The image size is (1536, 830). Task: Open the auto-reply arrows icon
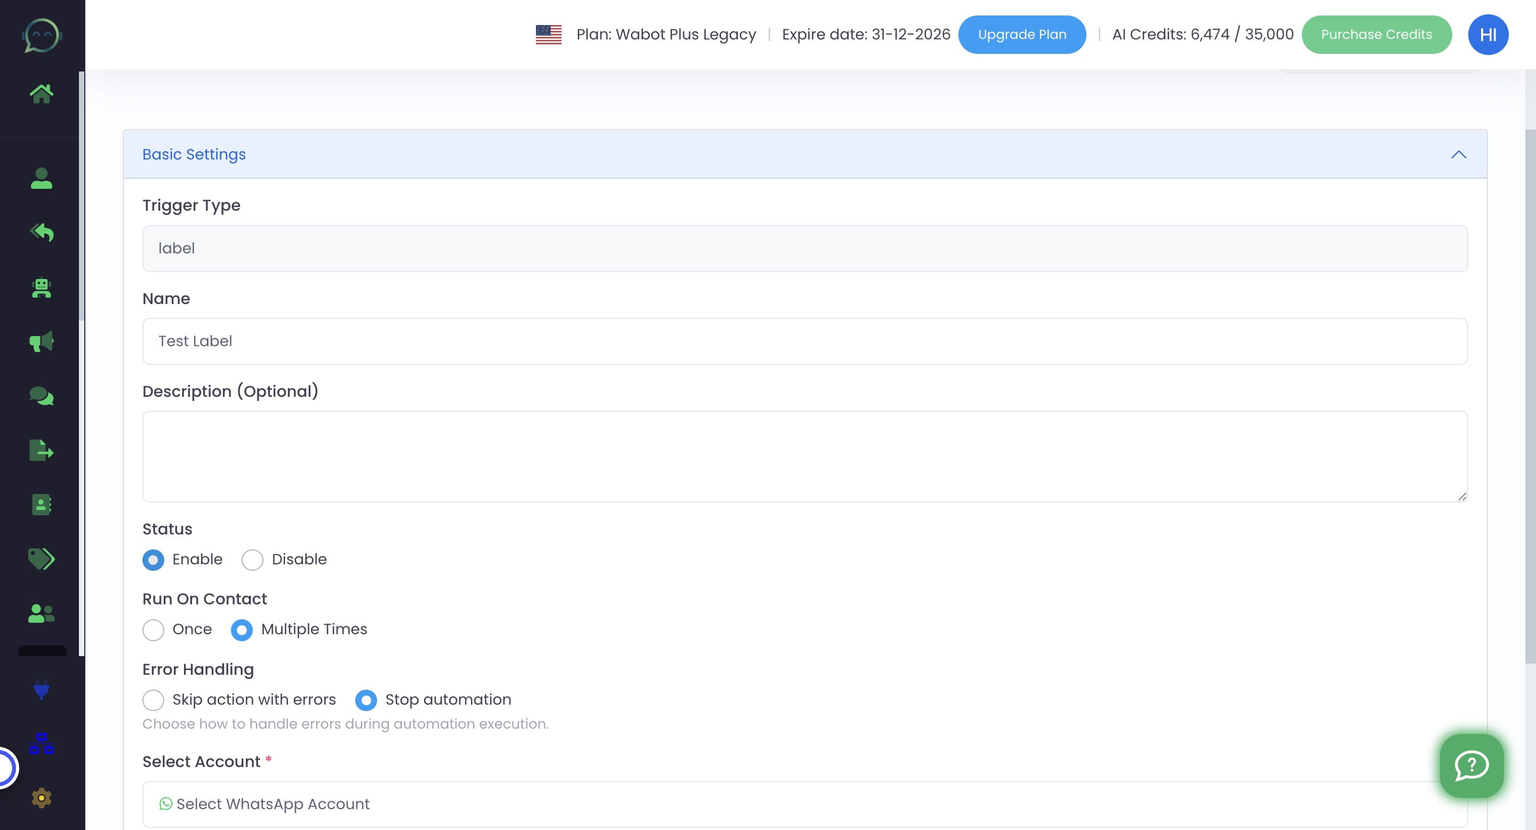(41, 232)
